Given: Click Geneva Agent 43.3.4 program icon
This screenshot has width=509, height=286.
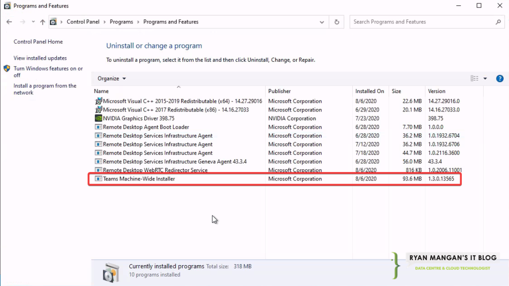Looking at the screenshot, I should click(99, 161).
